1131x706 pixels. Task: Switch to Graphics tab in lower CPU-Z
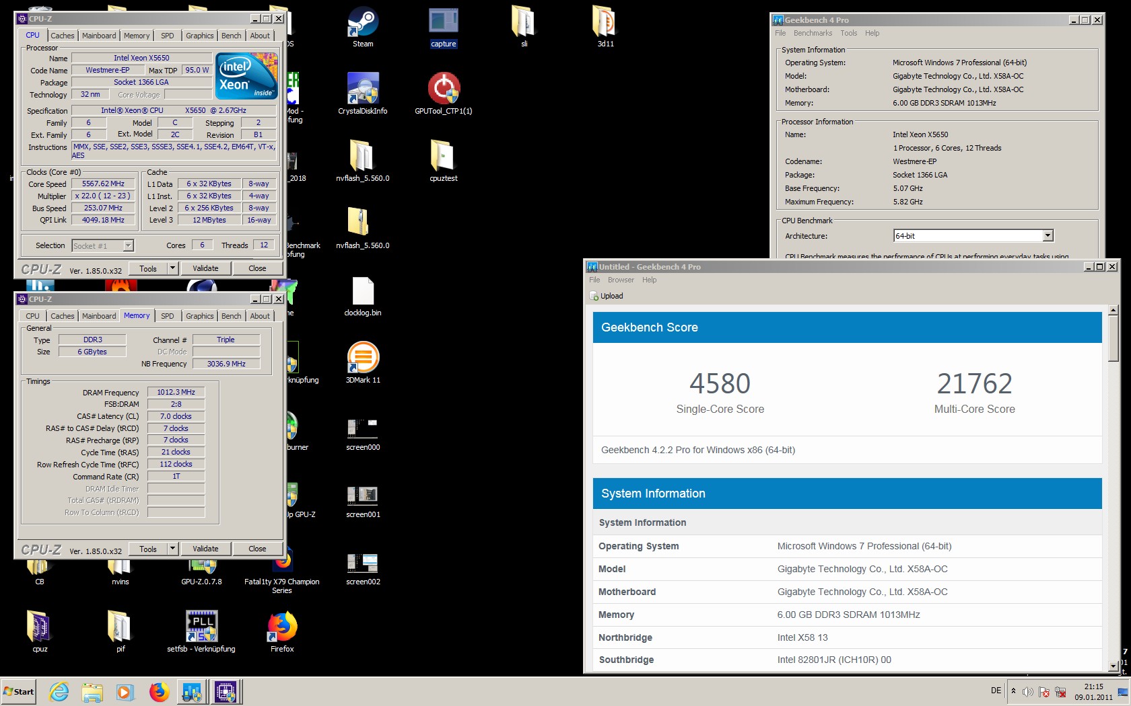(199, 316)
